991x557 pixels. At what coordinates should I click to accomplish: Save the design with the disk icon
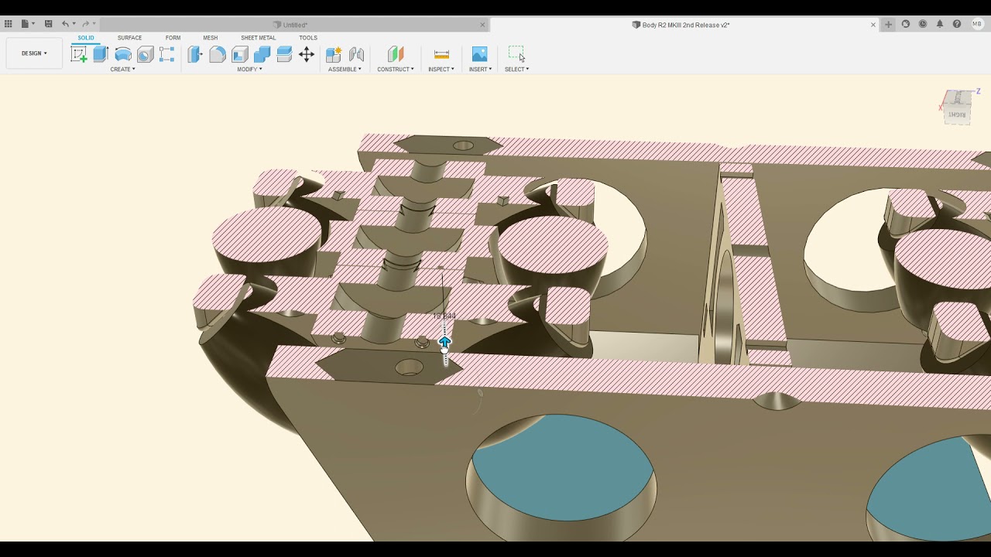pos(48,24)
